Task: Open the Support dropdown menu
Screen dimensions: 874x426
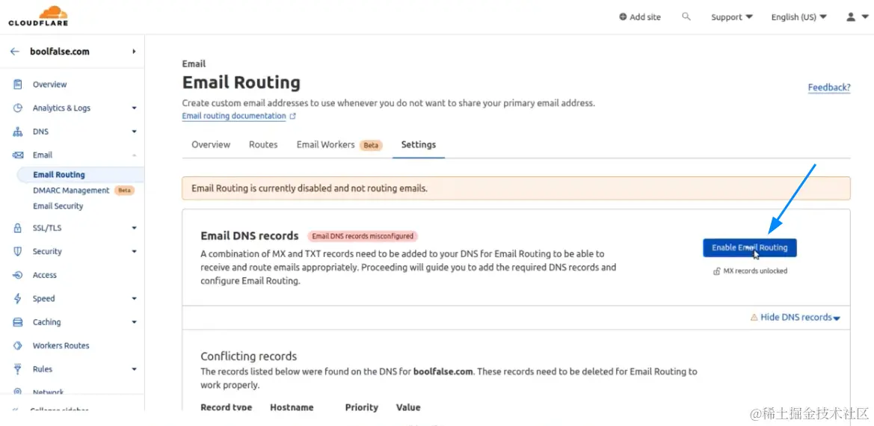Action: pos(732,17)
